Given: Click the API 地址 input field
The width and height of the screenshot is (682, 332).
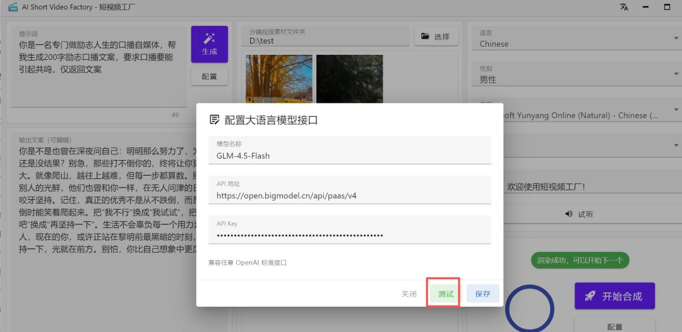Looking at the screenshot, I should click(x=350, y=190).
